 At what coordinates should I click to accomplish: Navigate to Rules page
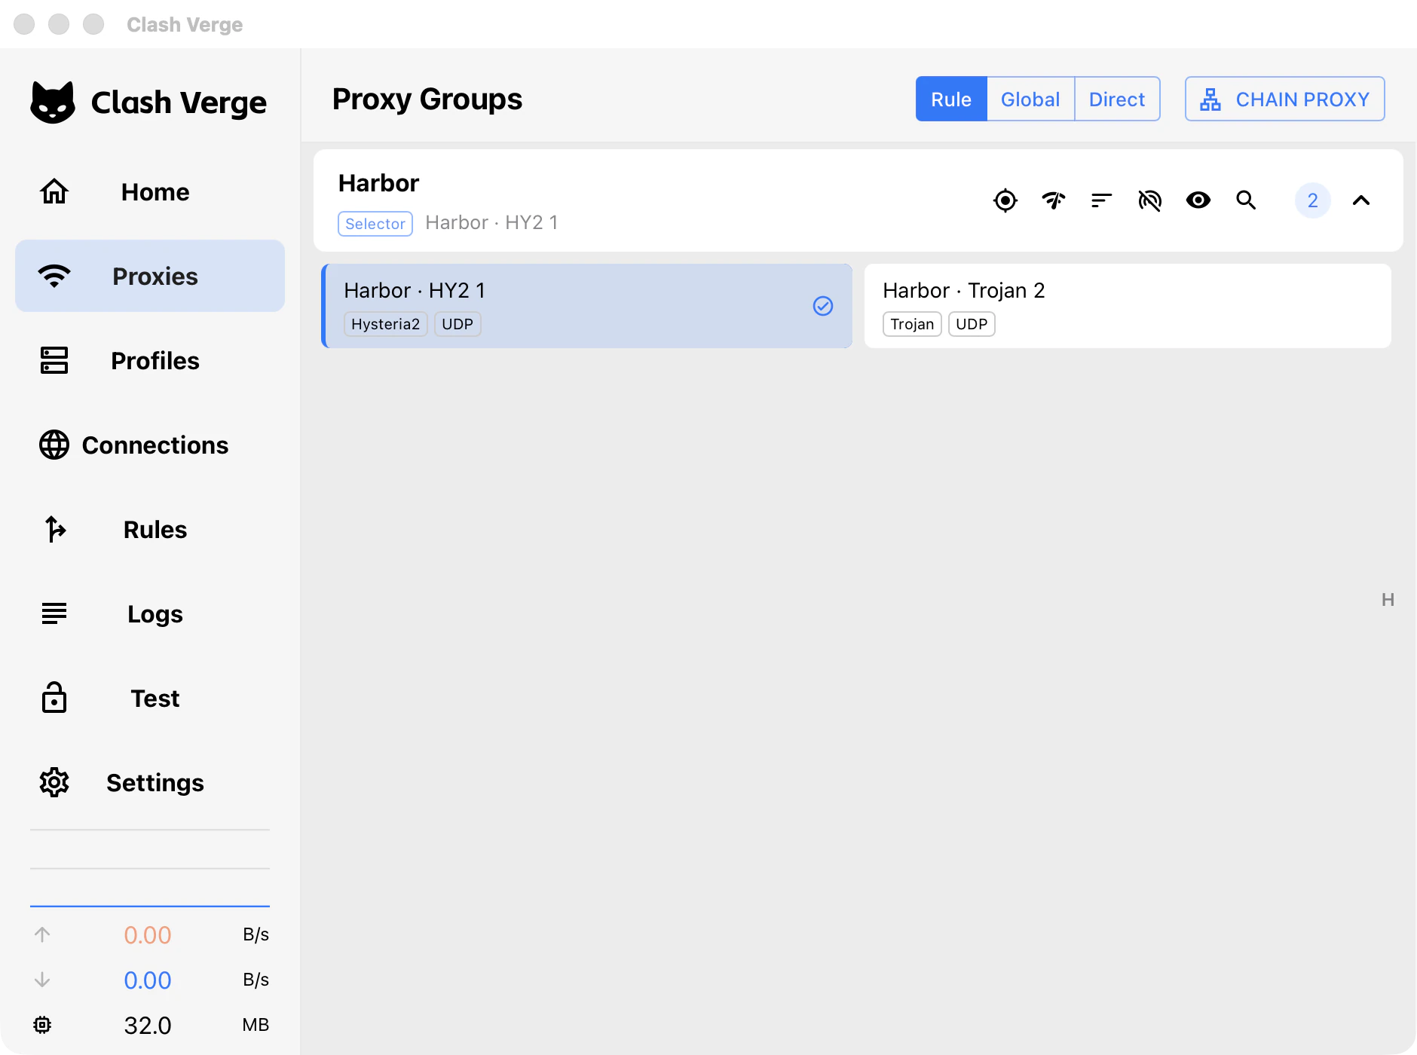150,529
